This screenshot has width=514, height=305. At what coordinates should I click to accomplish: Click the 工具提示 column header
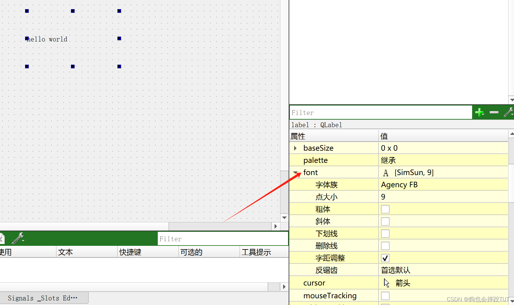pyautogui.click(x=264, y=252)
